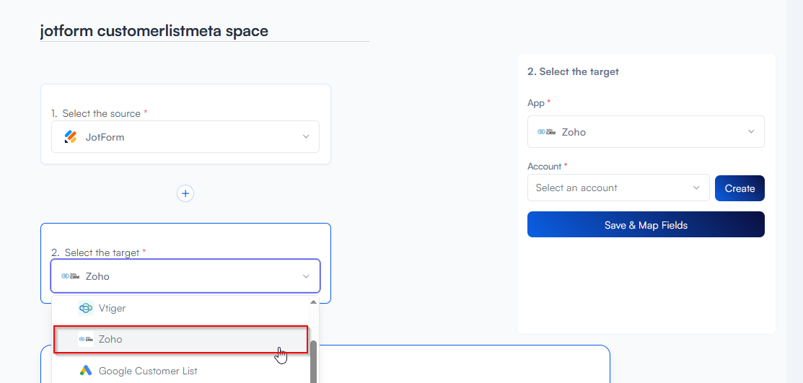Image resolution: width=803 pixels, height=383 pixels.
Task: Click the Google Ads logo in the list
Action: [x=86, y=371]
